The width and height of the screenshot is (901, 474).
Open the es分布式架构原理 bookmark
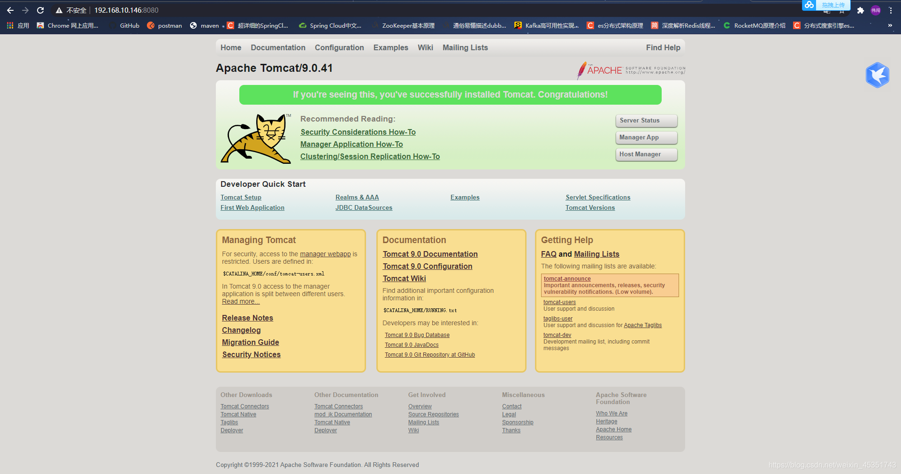(x=615, y=25)
